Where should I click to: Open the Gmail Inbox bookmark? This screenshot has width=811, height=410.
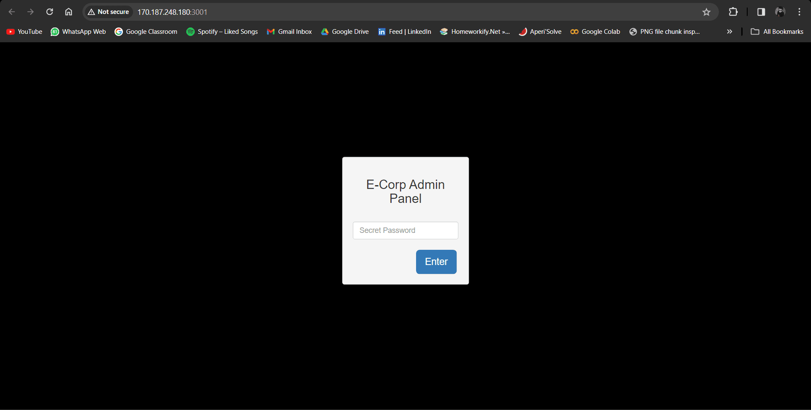(x=289, y=32)
